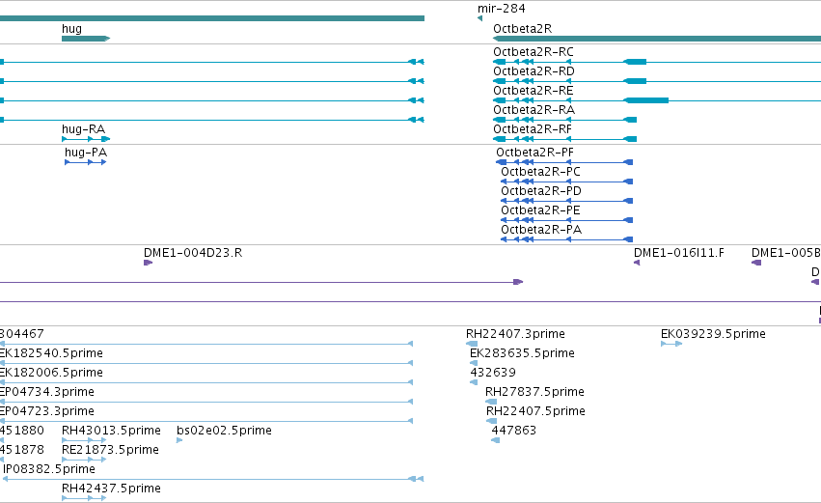Select the RH42437.5prime EST label
This screenshot has height=503, width=821.
click(111, 489)
